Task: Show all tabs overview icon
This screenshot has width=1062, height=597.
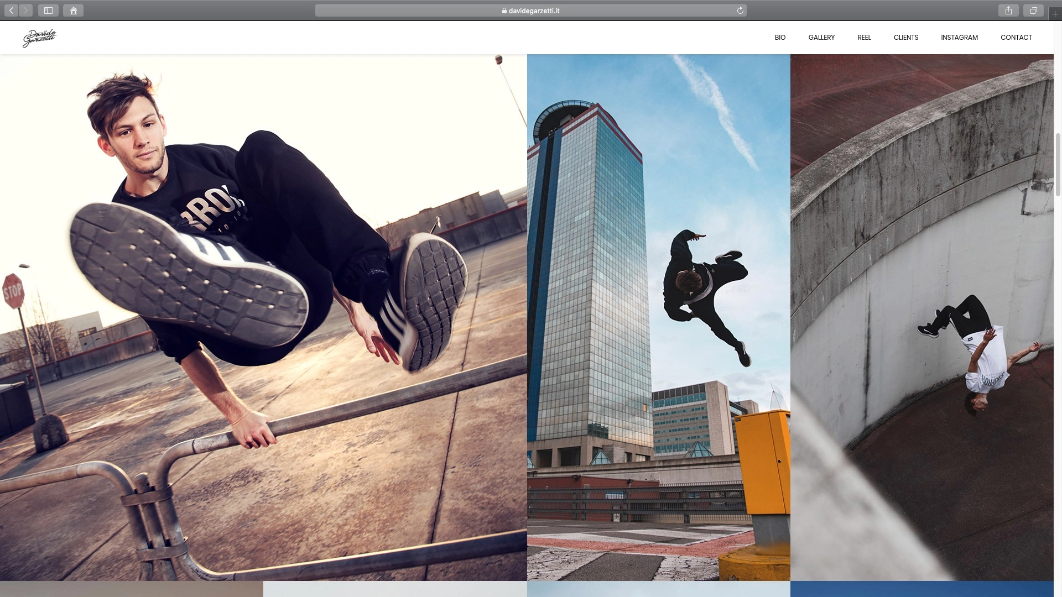Action: 1033,11
